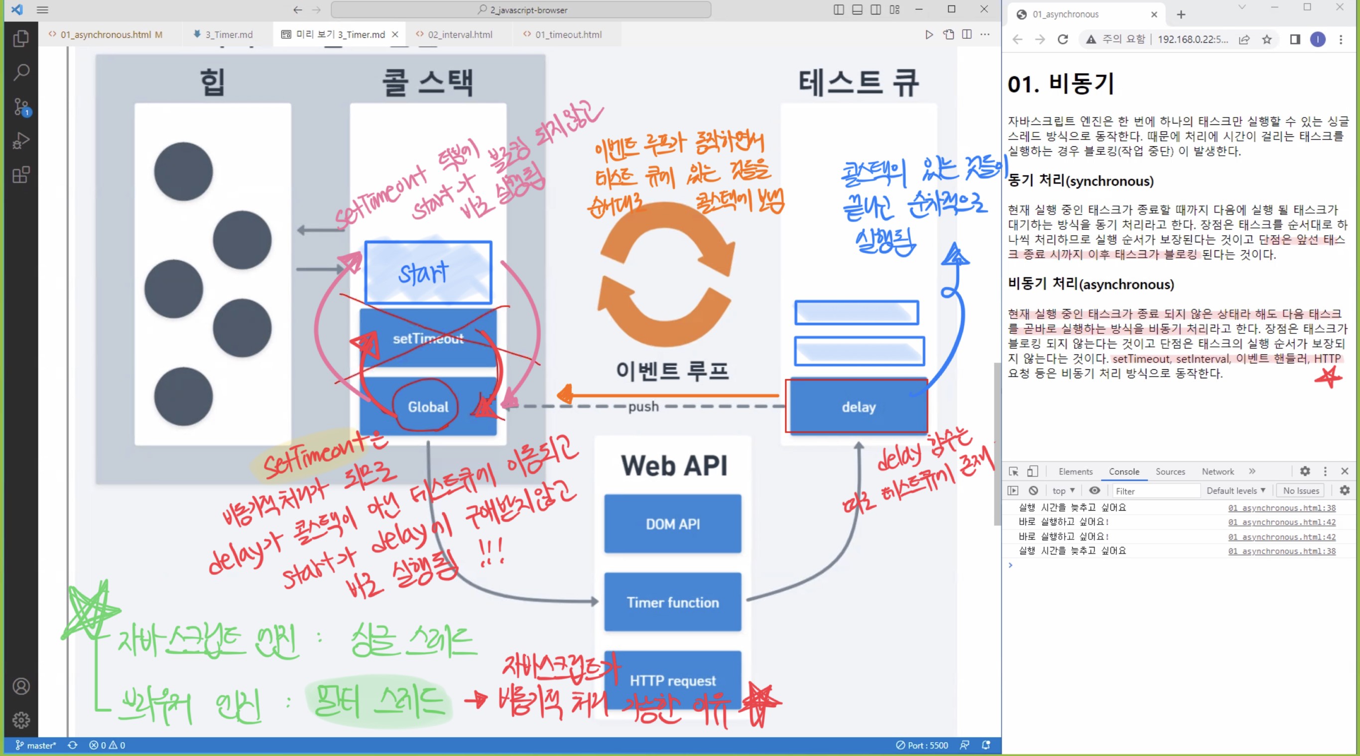Expand more DevTools tabs chevron
Image resolution: width=1360 pixels, height=756 pixels.
pyautogui.click(x=1252, y=471)
